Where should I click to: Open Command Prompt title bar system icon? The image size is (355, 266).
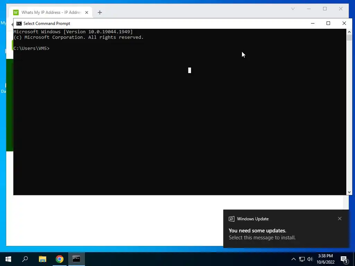pos(19,24)
